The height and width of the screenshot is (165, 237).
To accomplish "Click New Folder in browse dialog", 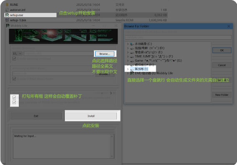I will coord(222,95).
